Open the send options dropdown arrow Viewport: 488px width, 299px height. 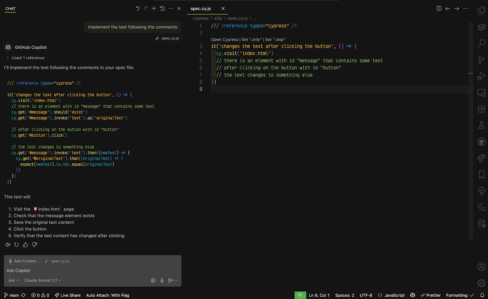(176, 280)
